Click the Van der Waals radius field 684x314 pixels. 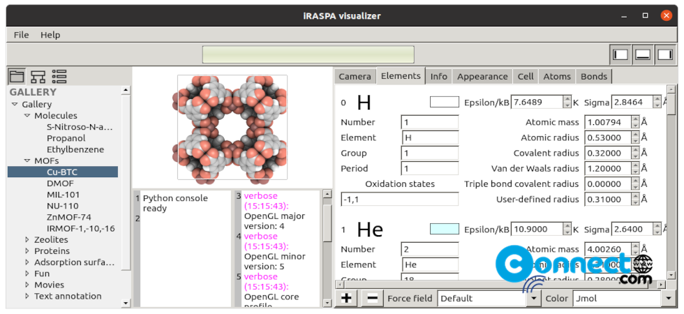pos(611,168)
